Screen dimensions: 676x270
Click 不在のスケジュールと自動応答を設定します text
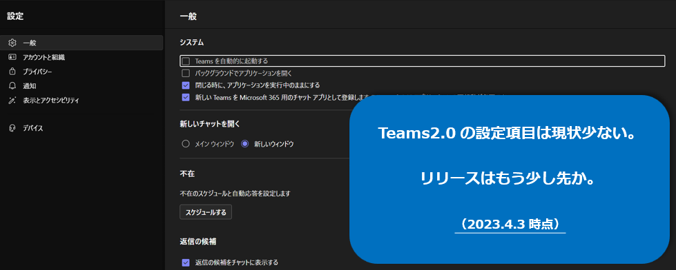point(235,194)
